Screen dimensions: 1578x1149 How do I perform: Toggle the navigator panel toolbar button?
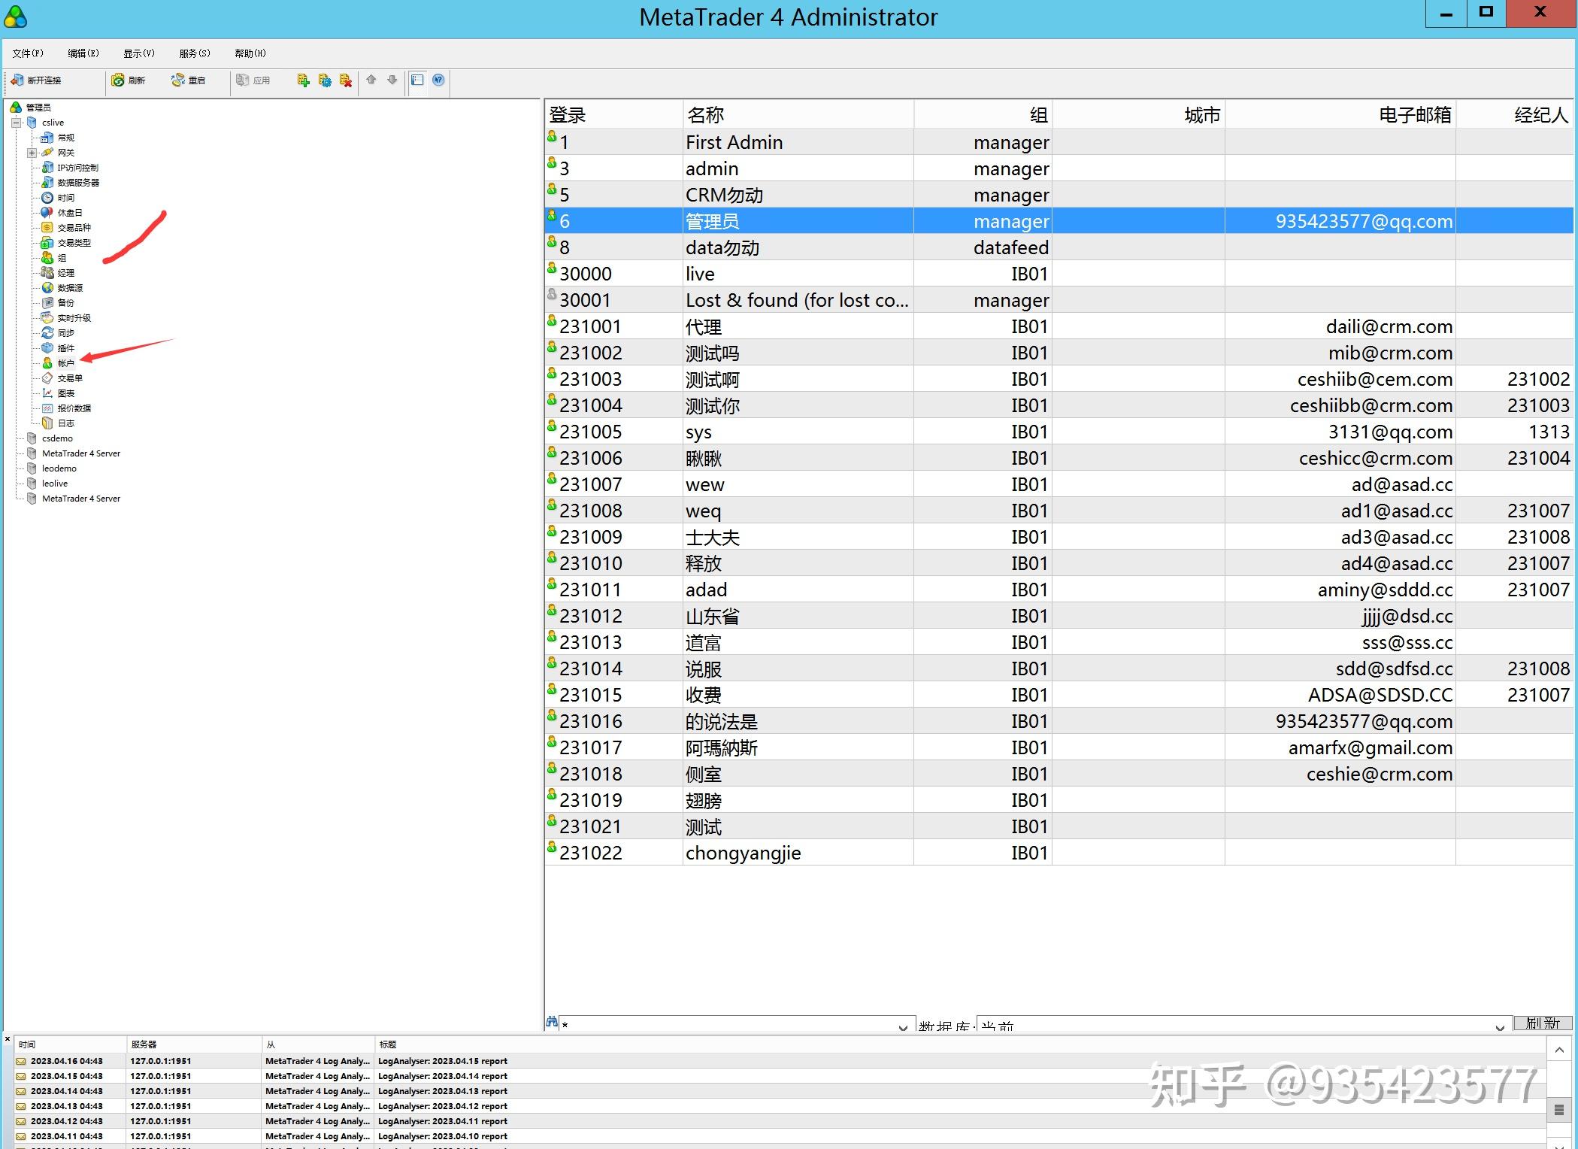(418, 80)
